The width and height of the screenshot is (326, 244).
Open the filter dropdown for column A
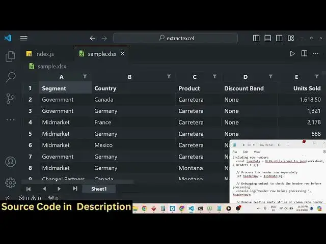point(85,77)
